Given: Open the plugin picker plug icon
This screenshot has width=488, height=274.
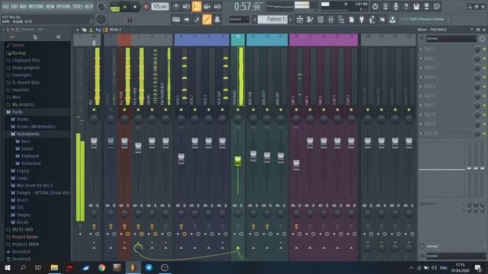Looking at the screenshot, I should 361,20.
